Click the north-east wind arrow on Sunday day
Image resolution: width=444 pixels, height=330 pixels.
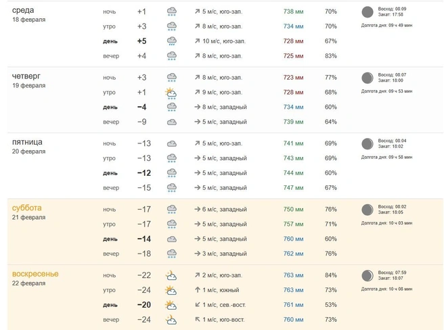pos(198,305)
